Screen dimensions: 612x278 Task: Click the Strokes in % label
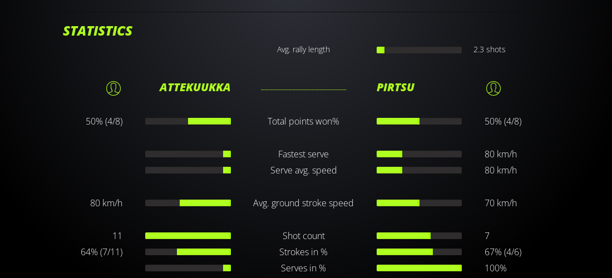pos(303,252)
